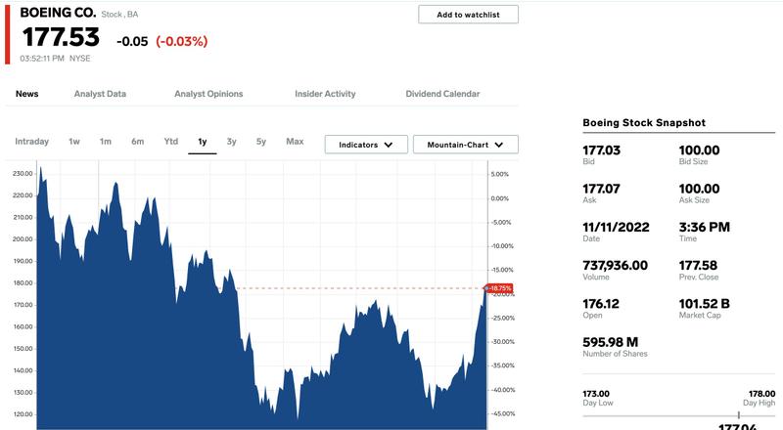The height and width of the screenshot is (430, 783).
Task: Click the Boeing Stock Snapshot heading
Action: pyautogui.click(x=644, y=123)
